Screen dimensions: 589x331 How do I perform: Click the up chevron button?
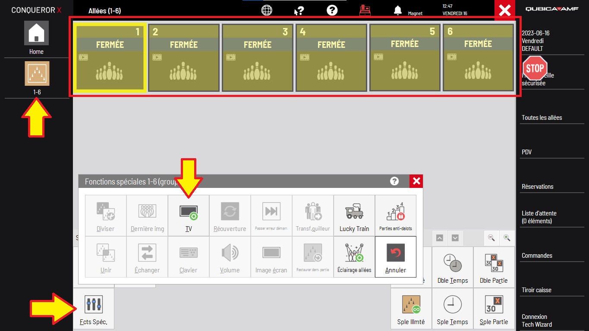coord(440,238)
